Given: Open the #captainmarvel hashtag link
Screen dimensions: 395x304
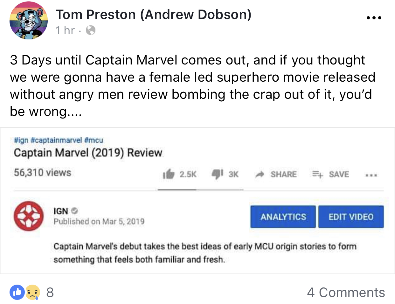Looking at the screenshot, I should click(57, 140).
